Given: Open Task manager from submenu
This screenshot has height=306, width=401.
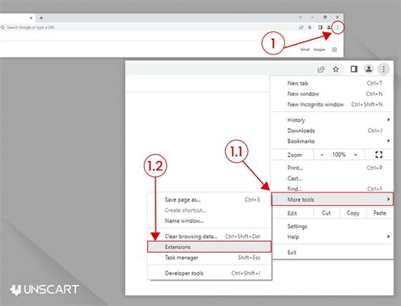Looking at the screenshot, I should (x=210, y=258).
